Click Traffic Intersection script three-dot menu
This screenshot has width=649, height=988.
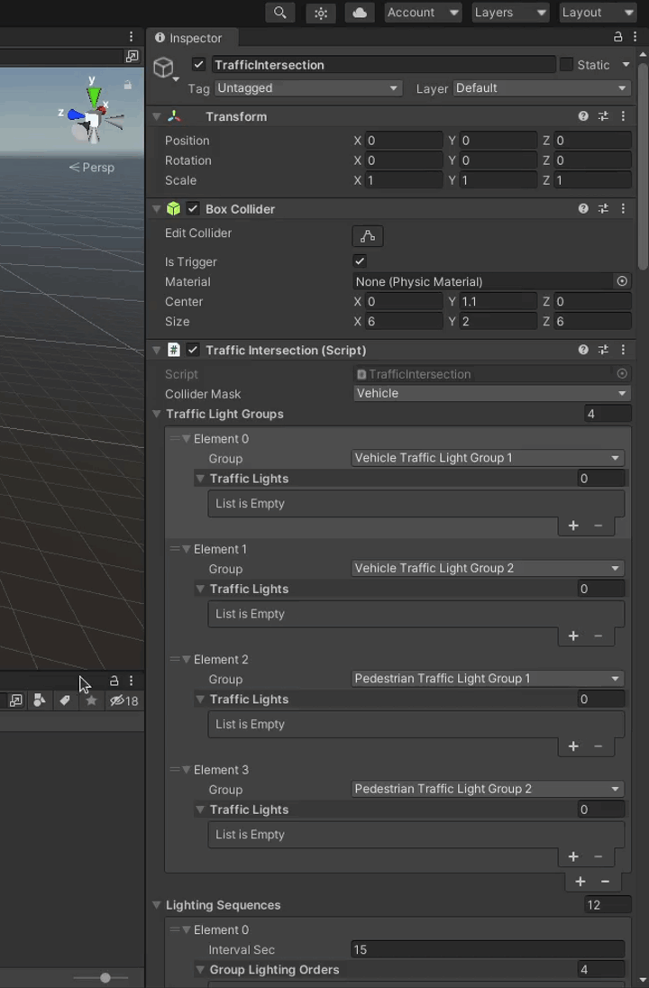click(623, 350)
